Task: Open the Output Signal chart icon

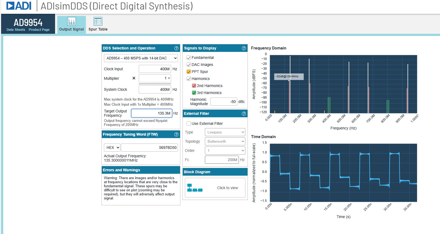Action: click(x=72, y=21)
